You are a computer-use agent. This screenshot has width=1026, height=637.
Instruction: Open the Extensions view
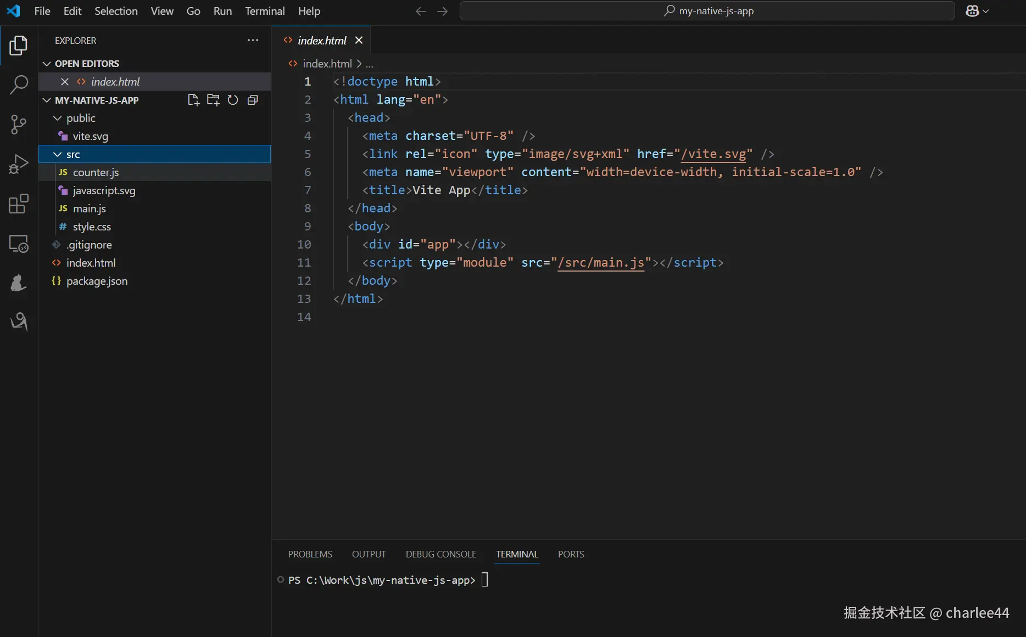pyautogui.click(x=19, y=204)
